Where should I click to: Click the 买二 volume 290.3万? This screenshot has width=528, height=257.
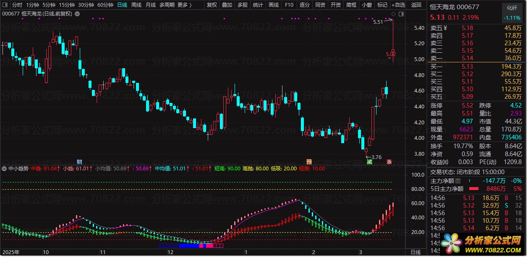point(511,74)
